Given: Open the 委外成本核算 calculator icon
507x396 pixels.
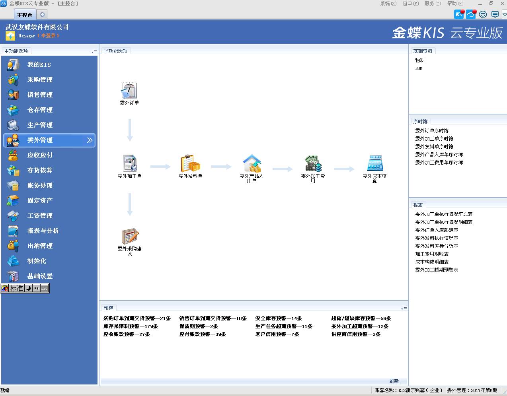Looking at the screenshot, I should tap(374, 163).
